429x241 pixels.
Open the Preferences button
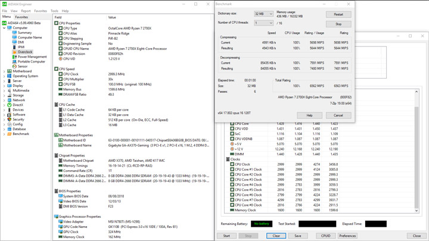click(x=347, y=236)
